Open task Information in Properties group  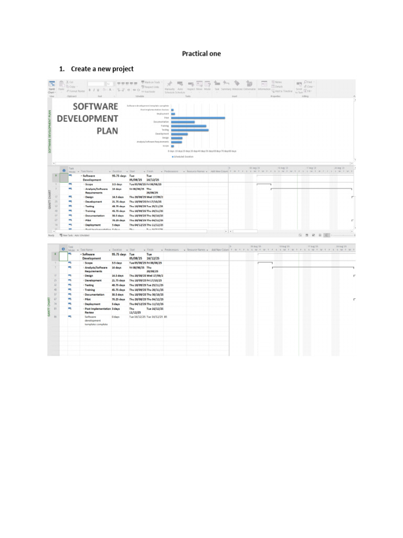[264, 86]
